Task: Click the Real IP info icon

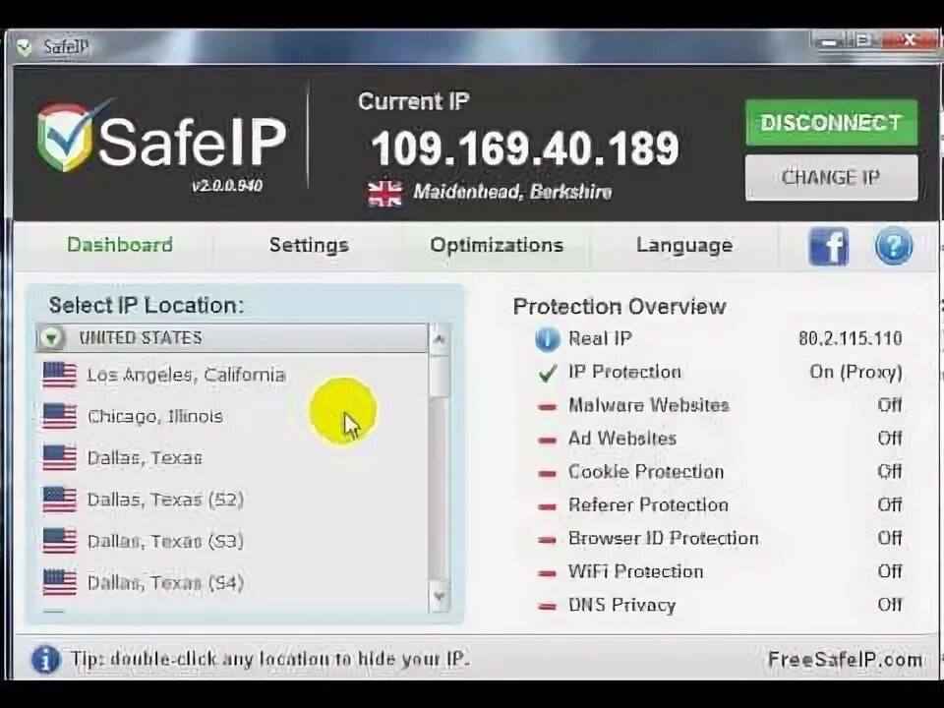Action: coord(547,339)
